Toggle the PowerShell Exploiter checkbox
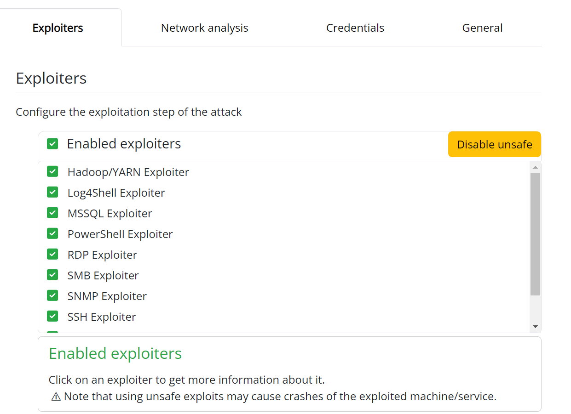Viewport: 571px width, 414px height. 52,234
